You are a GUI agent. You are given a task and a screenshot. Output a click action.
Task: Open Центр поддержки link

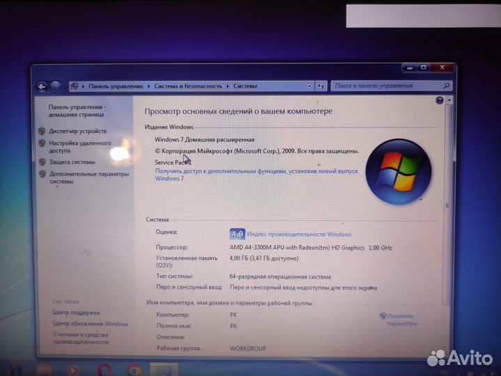(x=77, y=313)
